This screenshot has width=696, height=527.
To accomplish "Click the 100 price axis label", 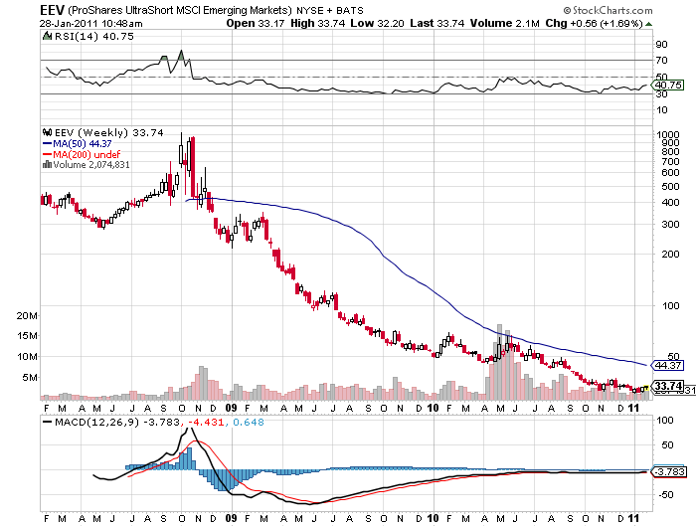I will tap(670, 305).
